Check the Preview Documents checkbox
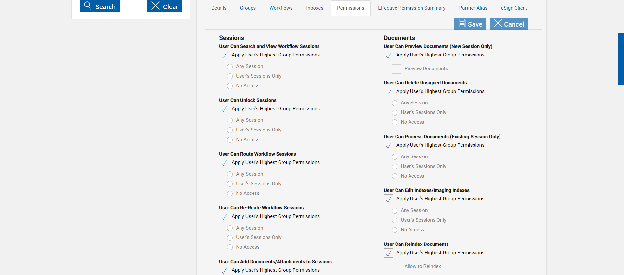Image resolution: width=624 pixels, height=275 pixels. click(396, 69)
